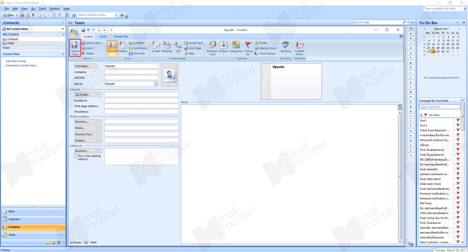Open the Actions menu
Viewport: 468px width, 252px height.
pos(55,9)
